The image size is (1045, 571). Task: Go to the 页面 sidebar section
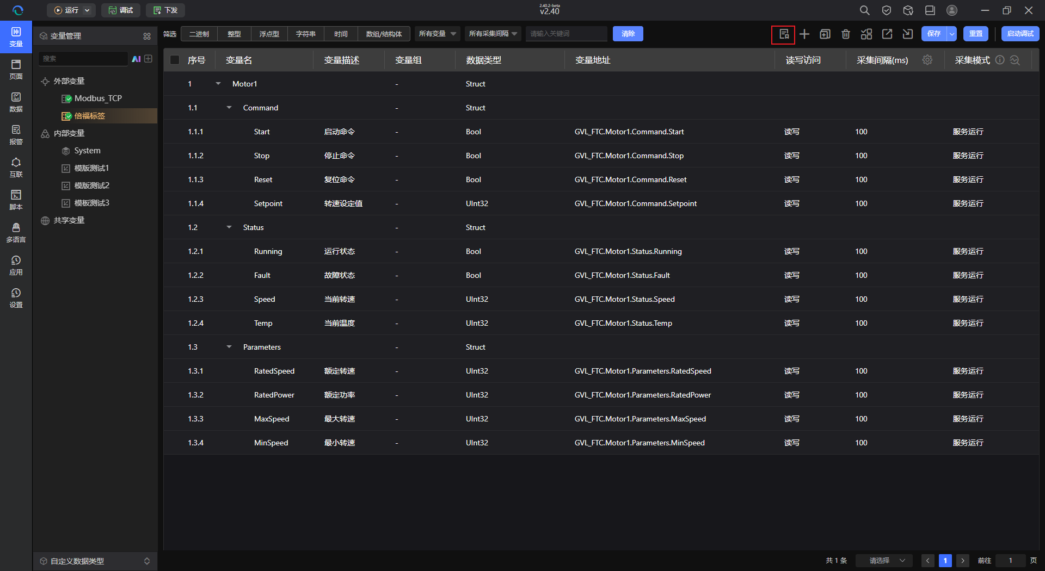coord(16,70)
